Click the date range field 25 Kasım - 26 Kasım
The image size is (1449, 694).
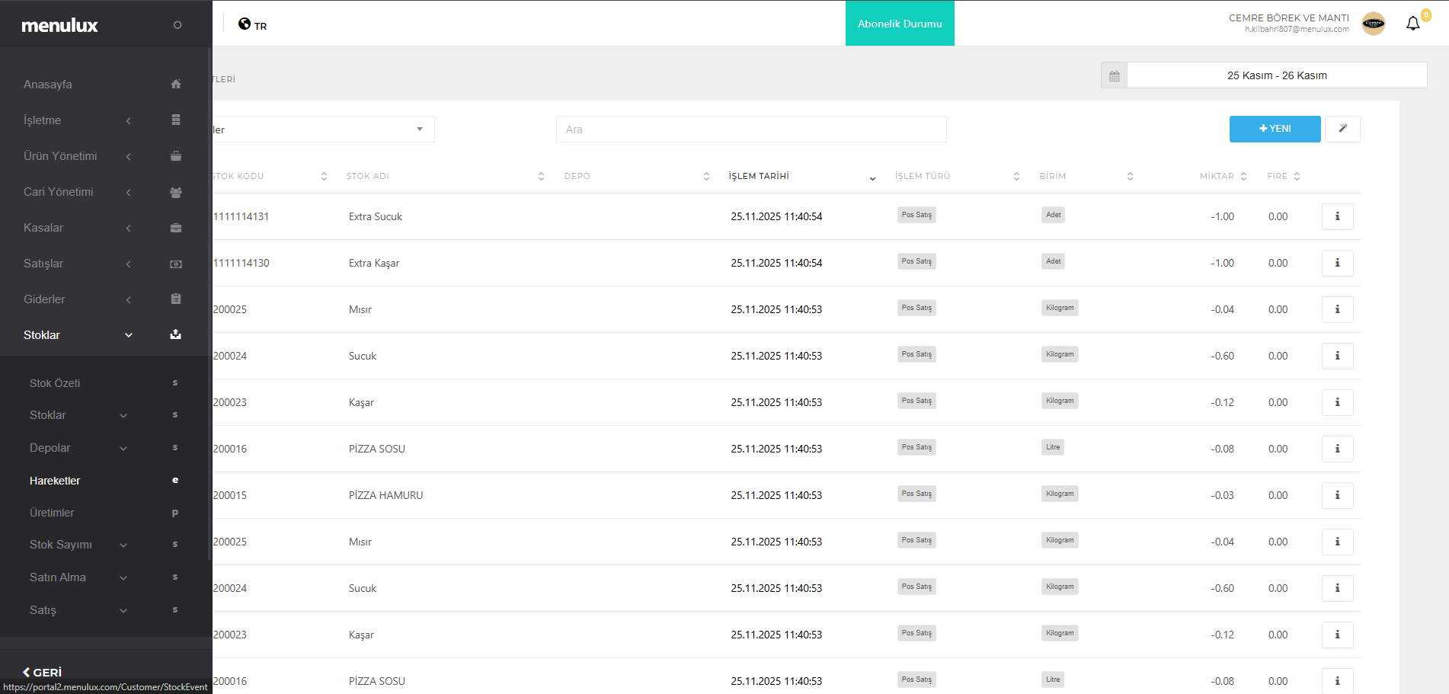[x=1277, y=75]
